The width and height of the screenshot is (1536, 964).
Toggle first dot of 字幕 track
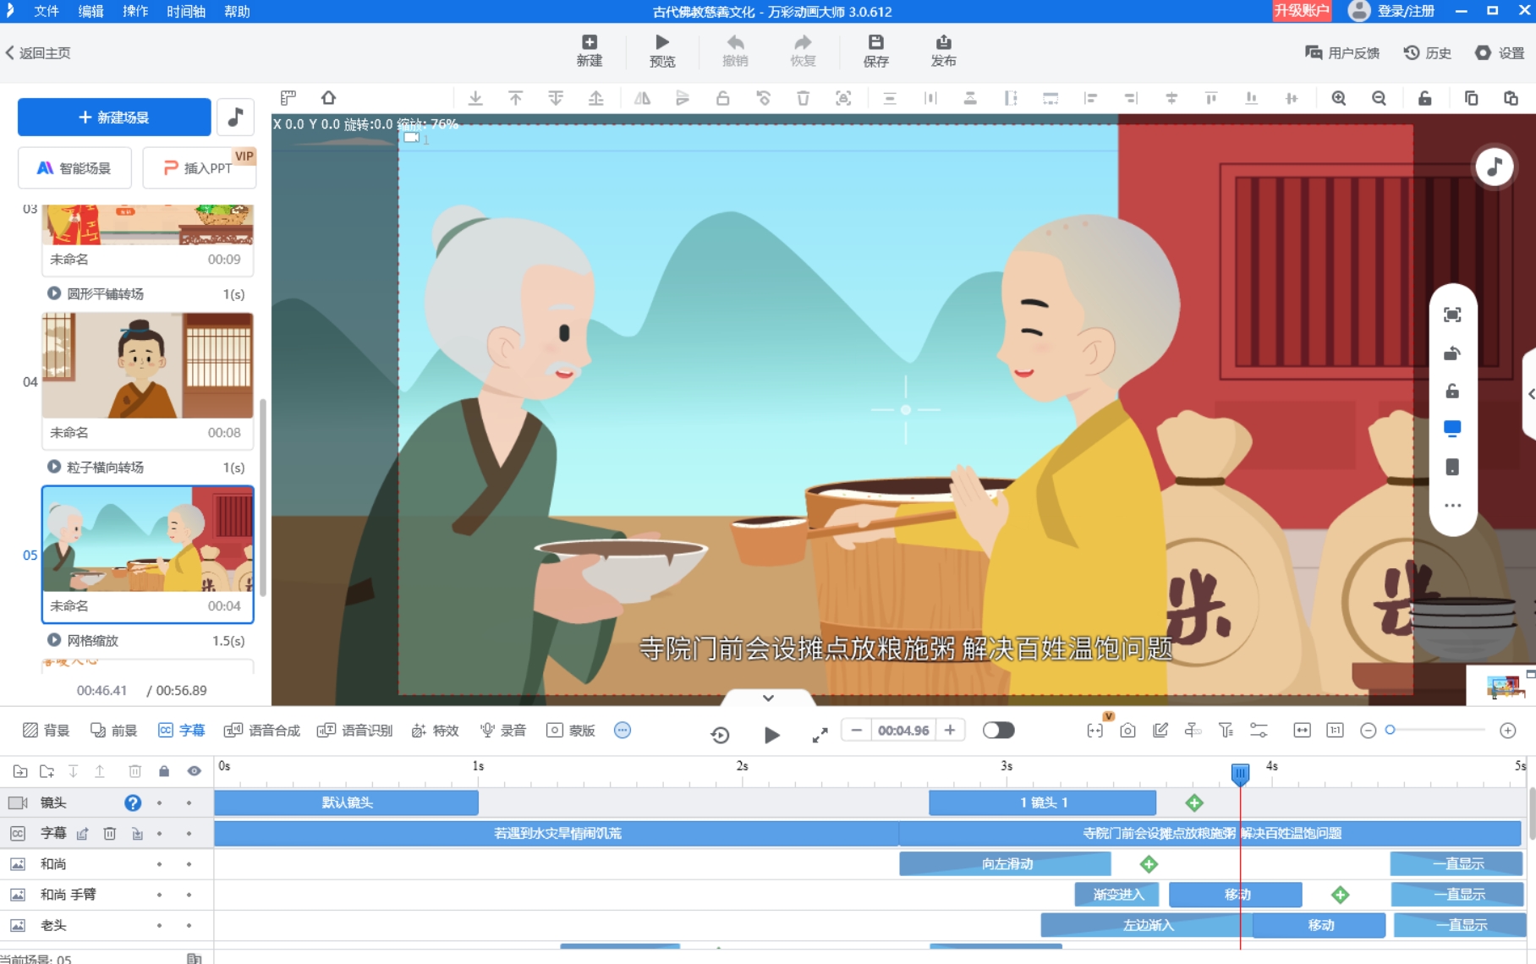(159, 834)
